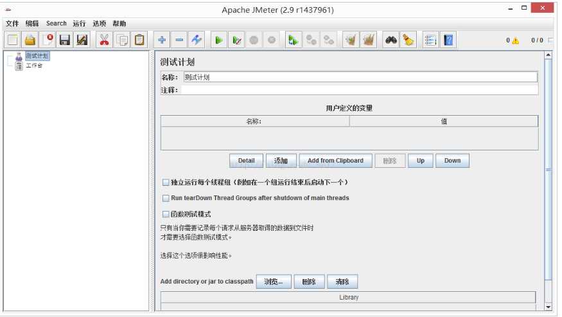Open the 帮助 menu
Image resolution: width=562 pixels, height=317 pixels.
(x=119, y=23)
